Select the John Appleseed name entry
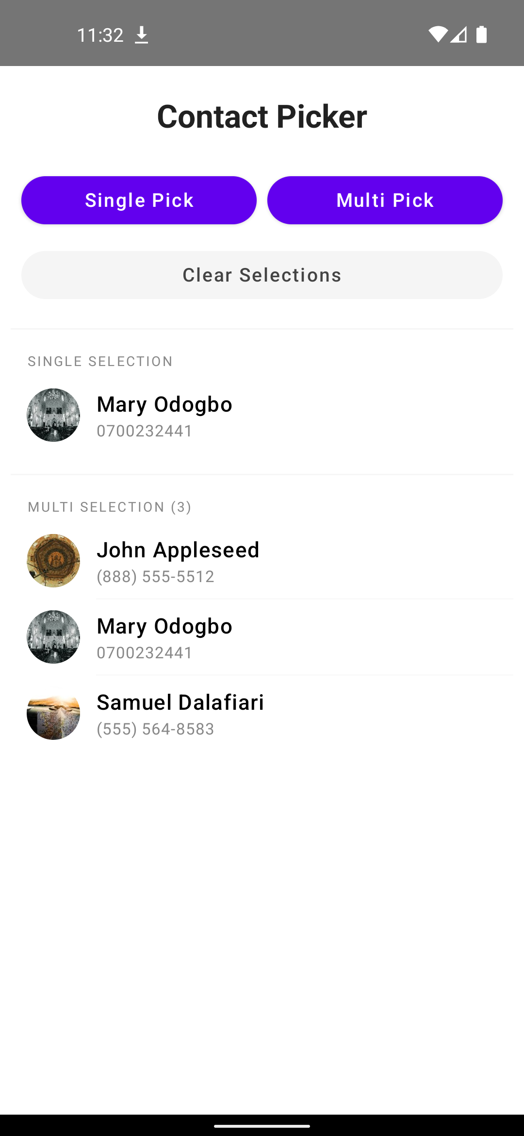The image size is (524, 1136). (x=178, y=550)
